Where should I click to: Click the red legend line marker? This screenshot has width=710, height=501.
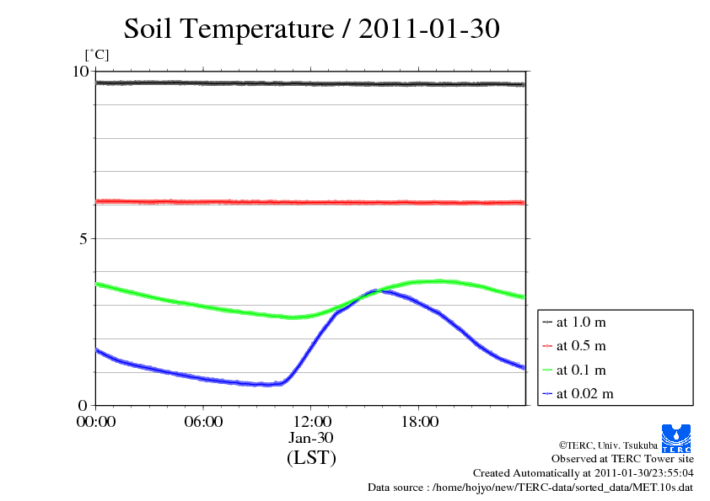pyautogui.click(x=547, y=346)
